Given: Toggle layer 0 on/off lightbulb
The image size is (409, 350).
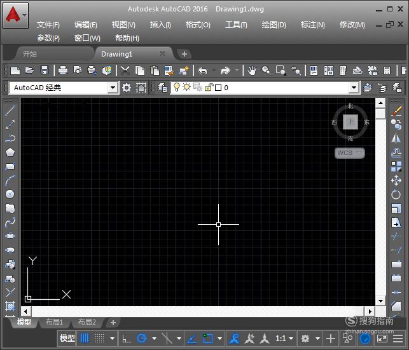Looking at the screenshot, I should tap(177, 87).
